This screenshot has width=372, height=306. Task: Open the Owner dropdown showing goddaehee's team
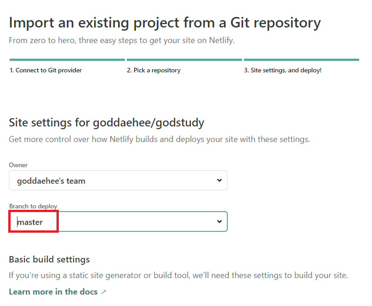(118, 180)
